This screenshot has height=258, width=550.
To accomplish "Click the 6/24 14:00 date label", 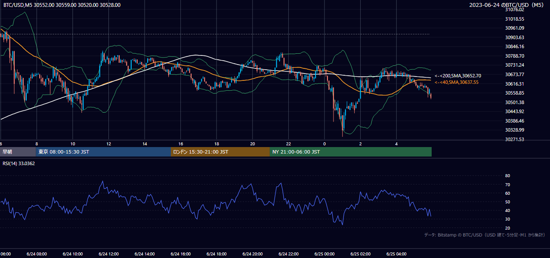I will click(145, 254).
